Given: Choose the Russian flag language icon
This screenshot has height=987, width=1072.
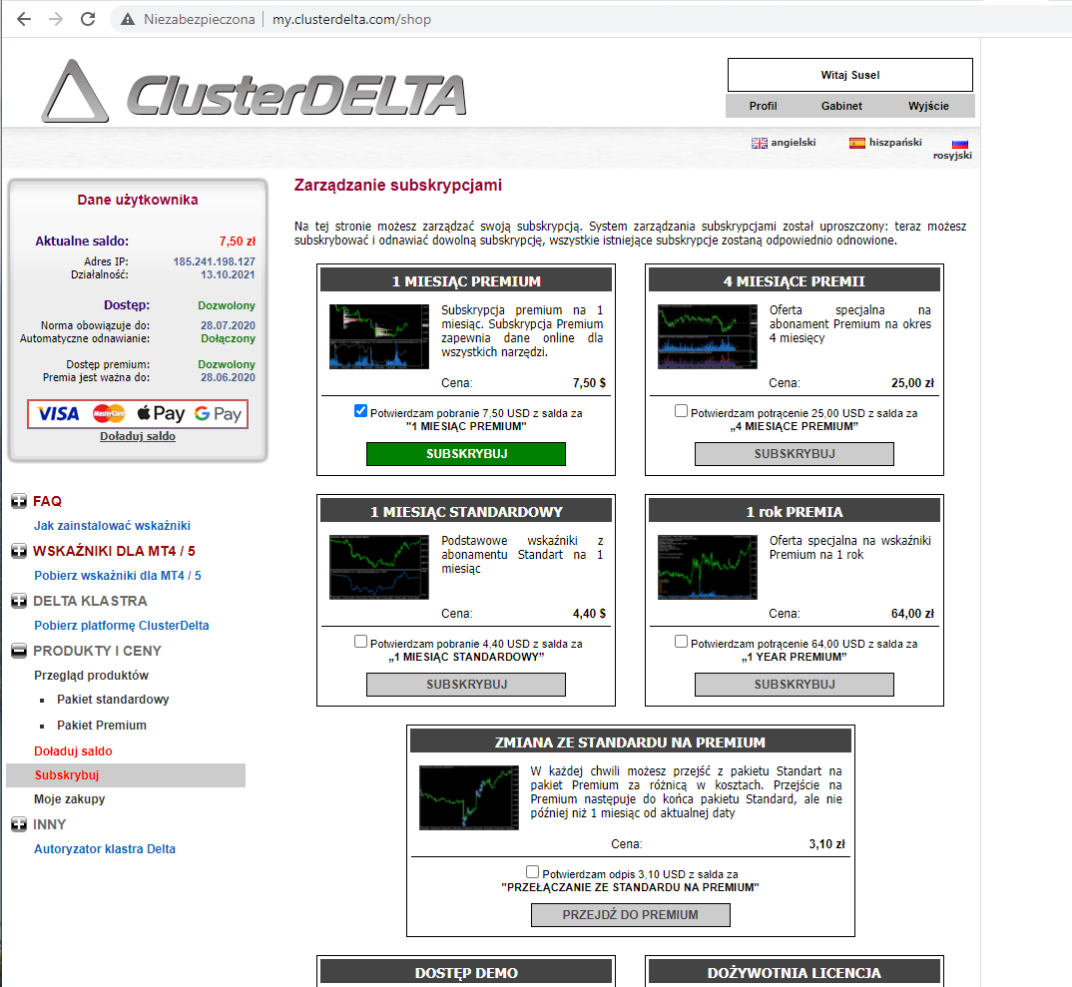Looking at the screenshot, I should [x=959, y=144].
